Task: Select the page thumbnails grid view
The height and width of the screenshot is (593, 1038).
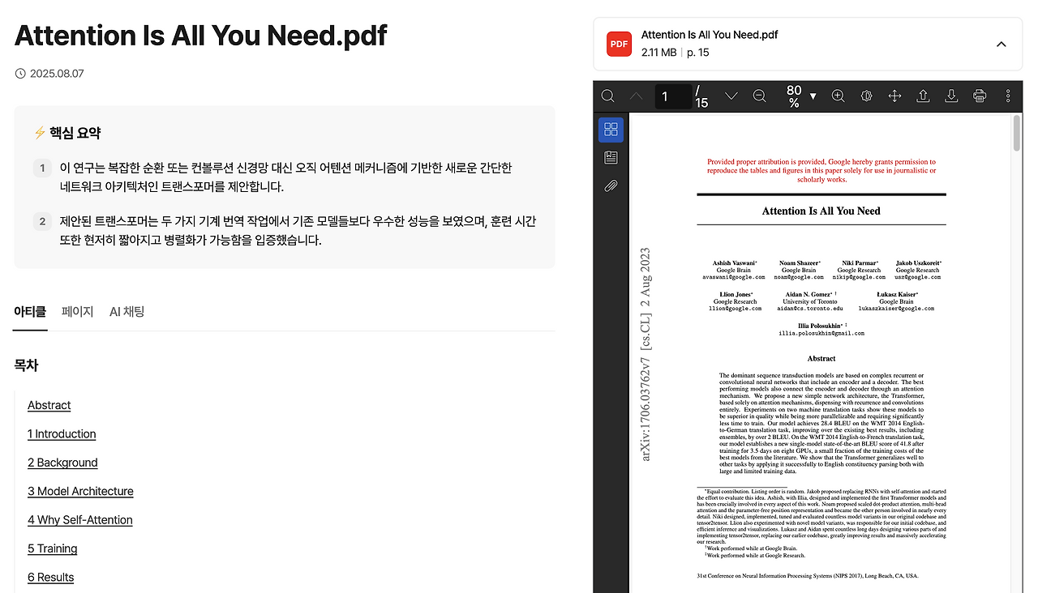Action: 611,129
